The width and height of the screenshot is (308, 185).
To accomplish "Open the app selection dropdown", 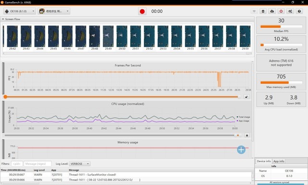I will pos(54,11).
